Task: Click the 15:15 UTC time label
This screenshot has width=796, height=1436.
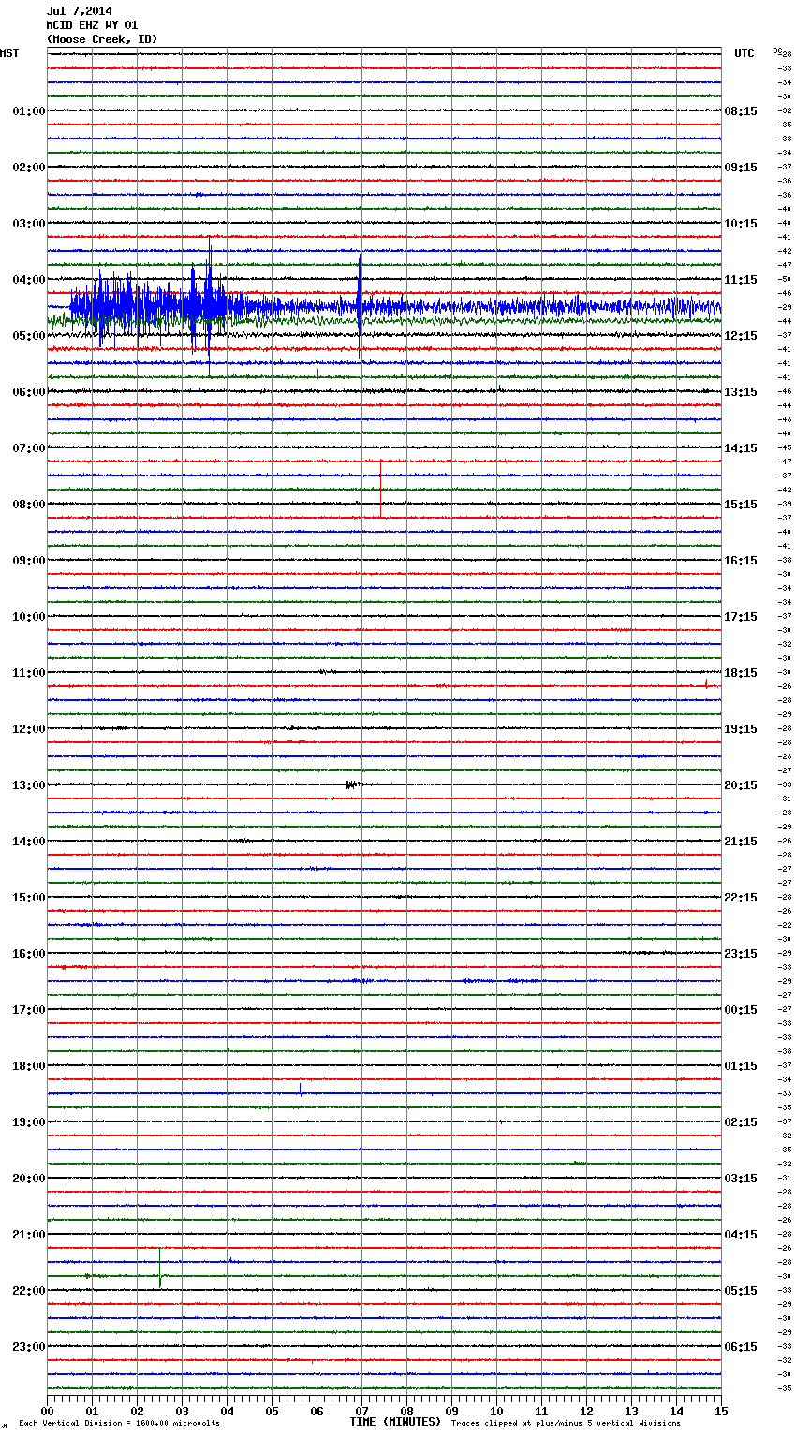Action: click(x=741, y=505)
